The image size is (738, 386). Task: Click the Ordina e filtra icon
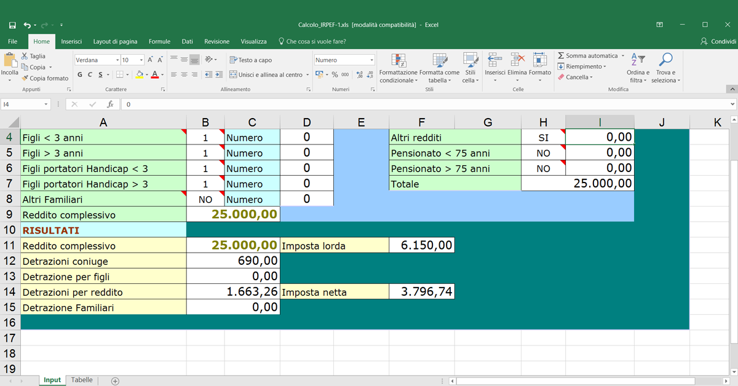pos(638,60)
